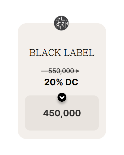
Task: Show details with the down-arrow icon
Action: [62, 97]
